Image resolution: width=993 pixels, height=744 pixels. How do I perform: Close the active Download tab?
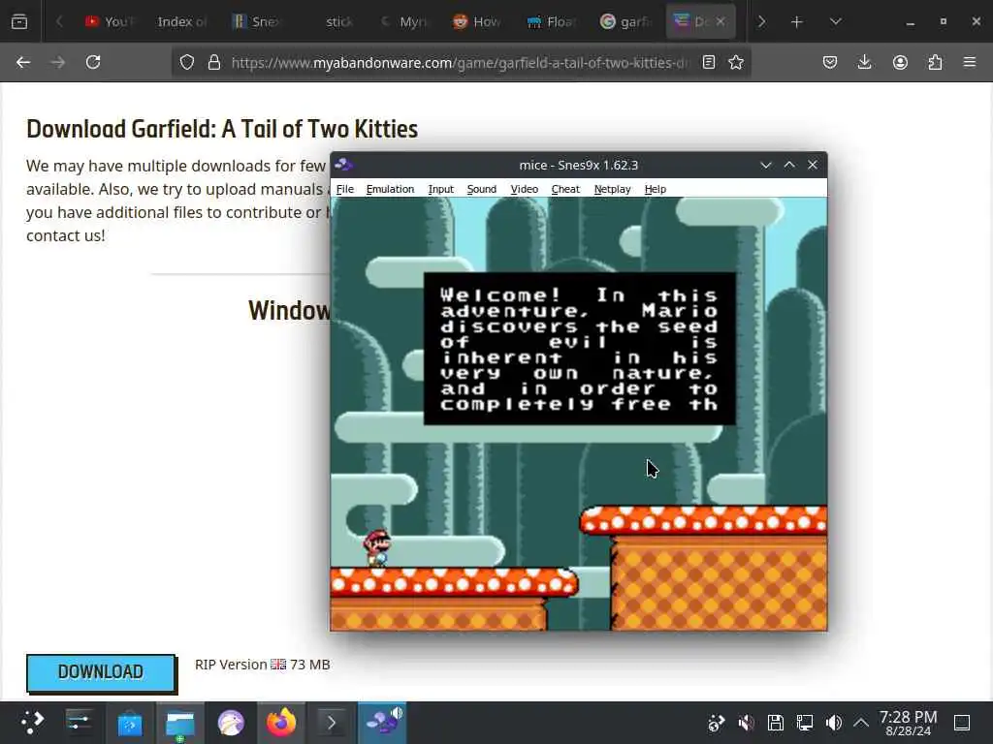click(721, 21)
